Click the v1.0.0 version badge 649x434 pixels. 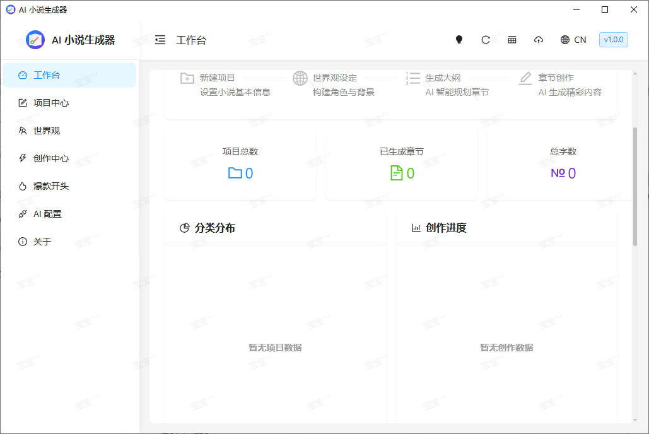tap(613, 40)
